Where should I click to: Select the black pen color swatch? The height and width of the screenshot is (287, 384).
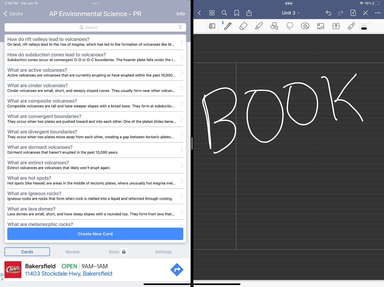(x=364, y=28)
